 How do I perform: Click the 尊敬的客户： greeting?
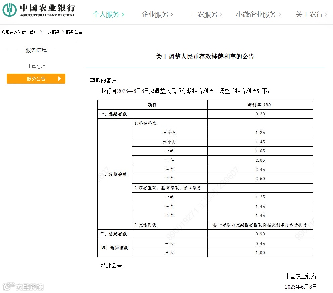105,81
